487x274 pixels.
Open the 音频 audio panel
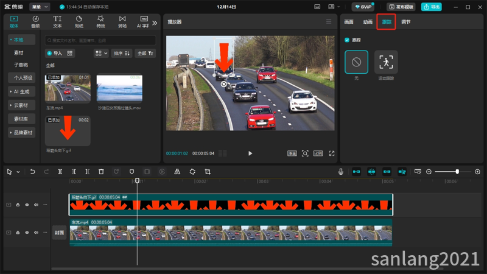pos(35,22)
